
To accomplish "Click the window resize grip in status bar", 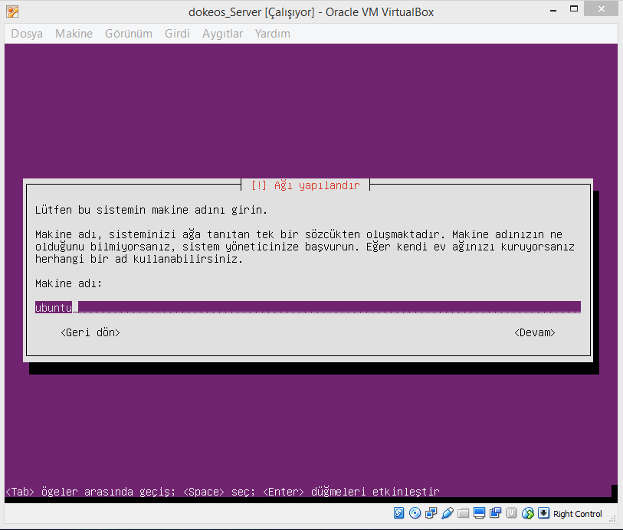I will coord(613,518).
